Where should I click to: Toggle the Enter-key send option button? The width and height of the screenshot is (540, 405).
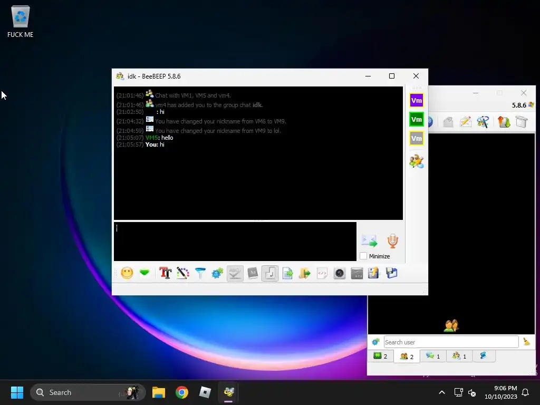[x=270, y=274]
